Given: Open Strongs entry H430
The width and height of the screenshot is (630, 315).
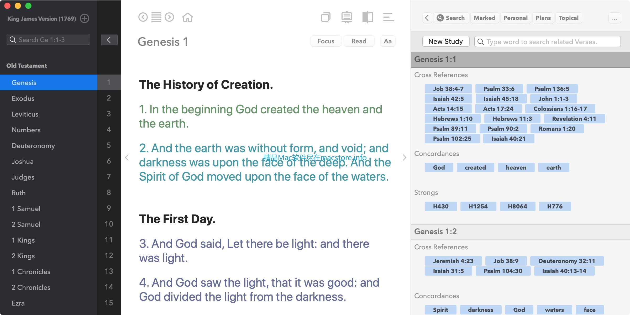Looking at the screenshot, I should click(x=441, y=206).
